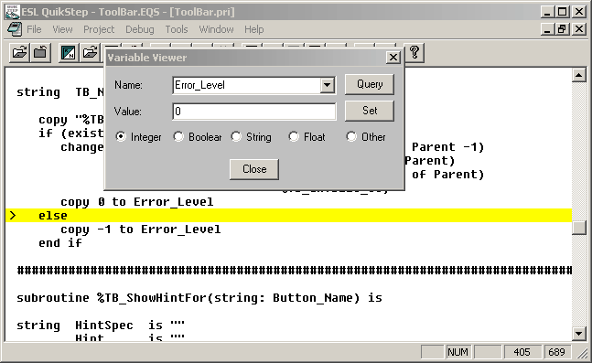Select the Integer radio button
This screenshot has height=363, width=592.
121,136
